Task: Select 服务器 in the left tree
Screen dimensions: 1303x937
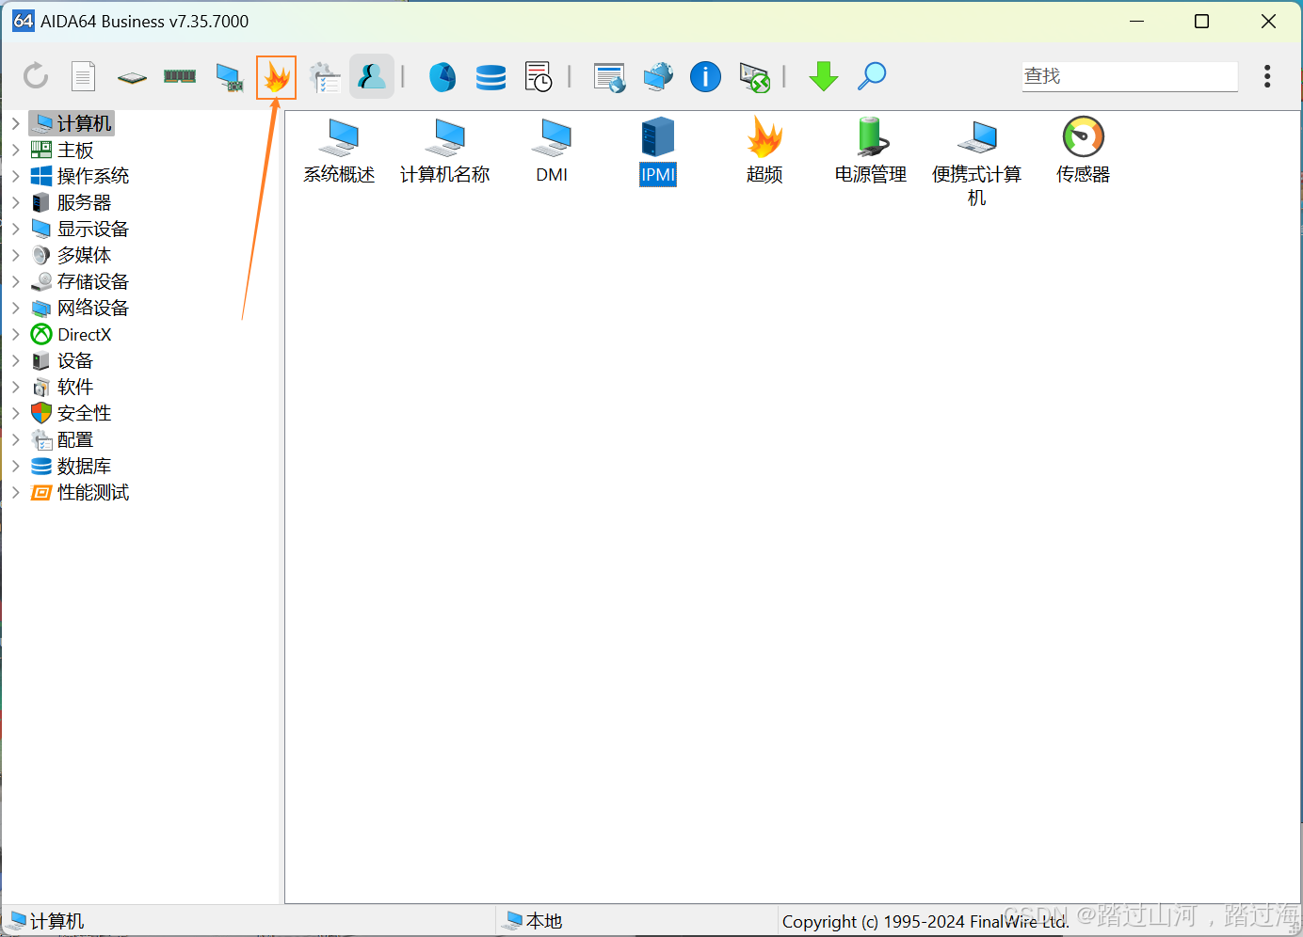Action: 72,202
